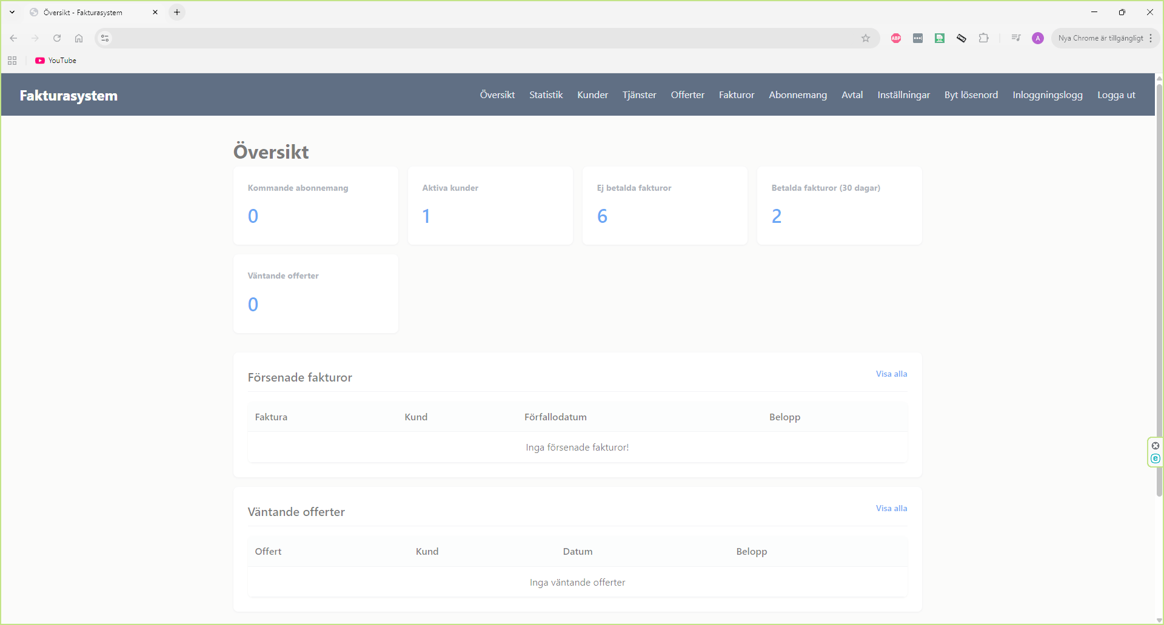Click the media controls music icon

(x=1016, y=38)
